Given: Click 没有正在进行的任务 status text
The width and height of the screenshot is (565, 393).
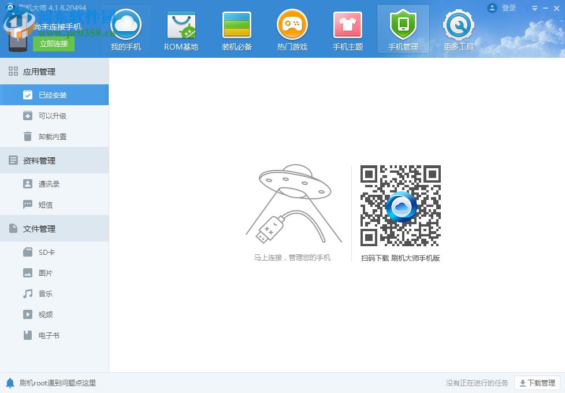Looking at the screenshot, I should 477,383.
